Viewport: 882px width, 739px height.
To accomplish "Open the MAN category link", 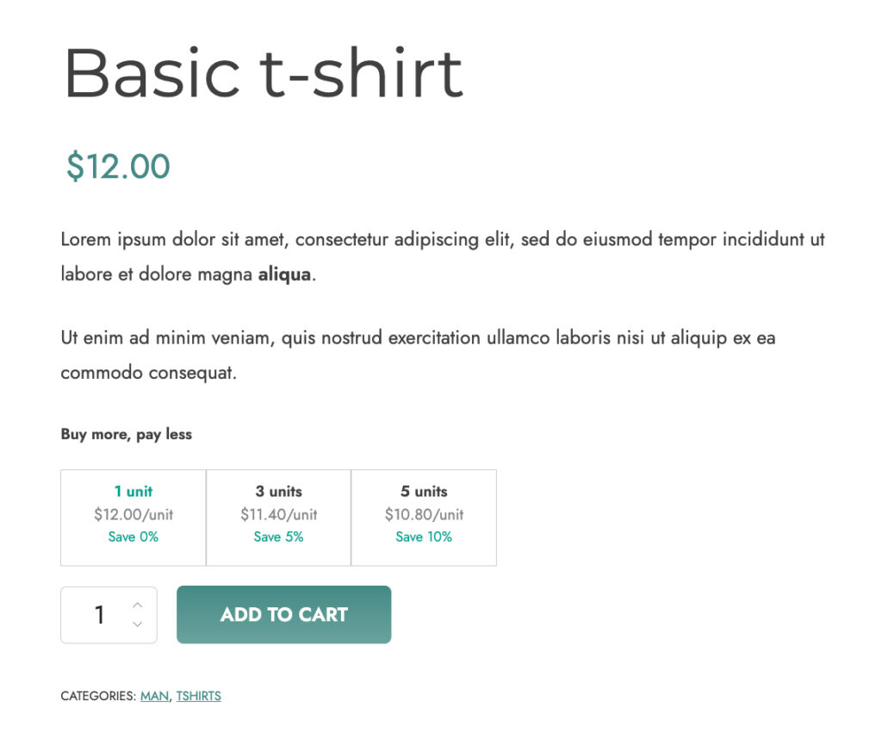I will [x=155, y=696].
